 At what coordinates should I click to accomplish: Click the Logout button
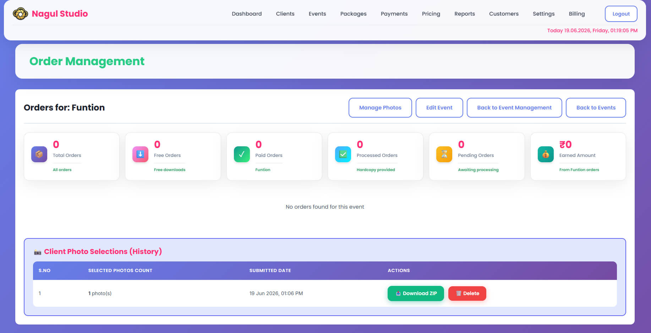(x=621, y=14)
